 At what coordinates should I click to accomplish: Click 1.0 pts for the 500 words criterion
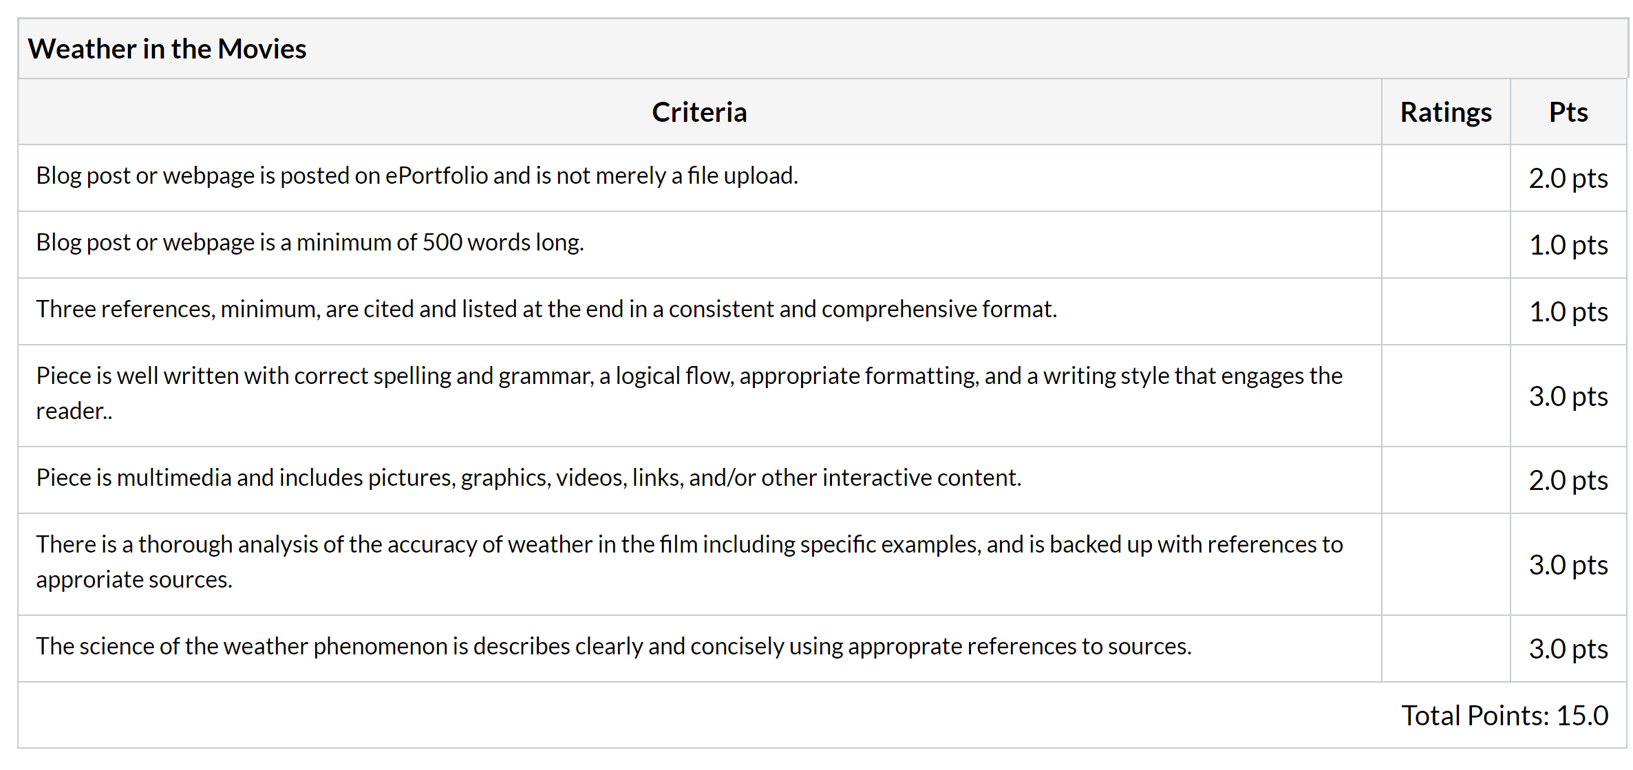[1568, 245]
